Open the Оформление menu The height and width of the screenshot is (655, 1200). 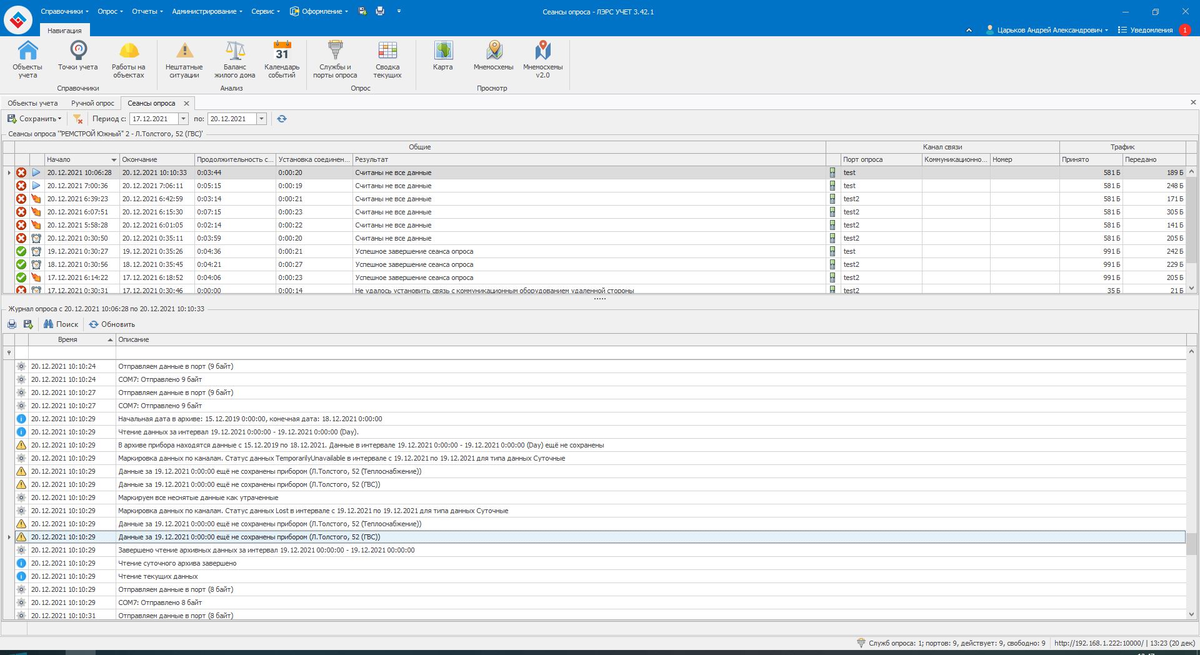tap(319, 11)
